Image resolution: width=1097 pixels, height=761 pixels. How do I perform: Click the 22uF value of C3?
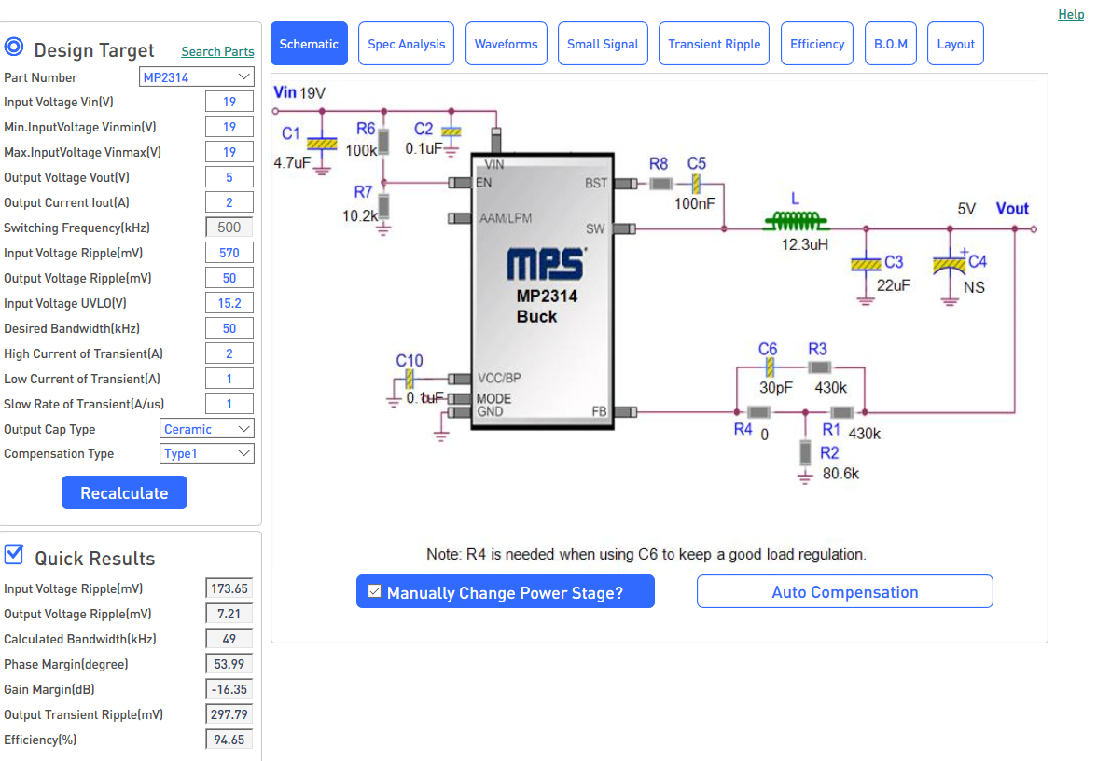pyautogui.click(x=894, y=285)
